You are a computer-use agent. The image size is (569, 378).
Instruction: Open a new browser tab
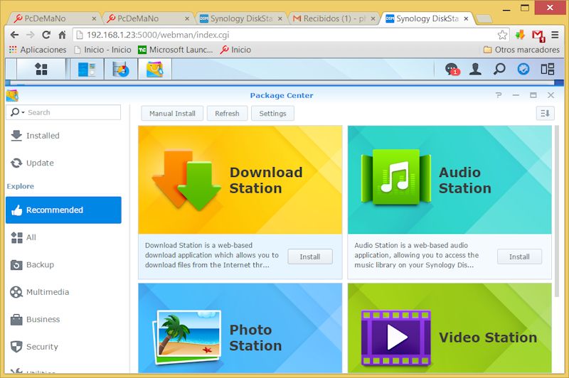(x=484, y=19)
